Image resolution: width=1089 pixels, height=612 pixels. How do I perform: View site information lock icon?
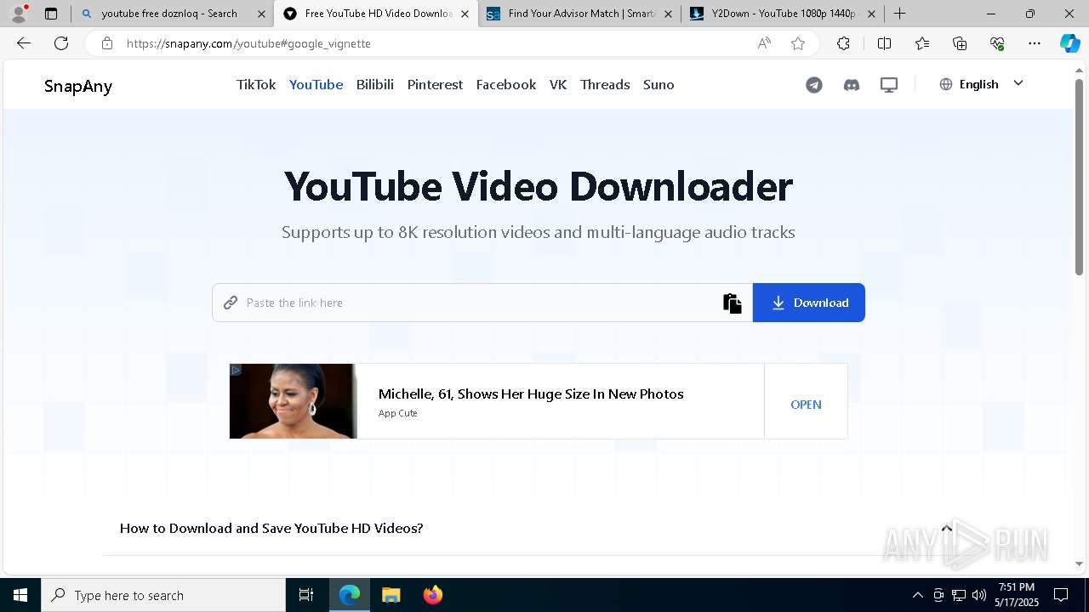click(x=106, y=43)
